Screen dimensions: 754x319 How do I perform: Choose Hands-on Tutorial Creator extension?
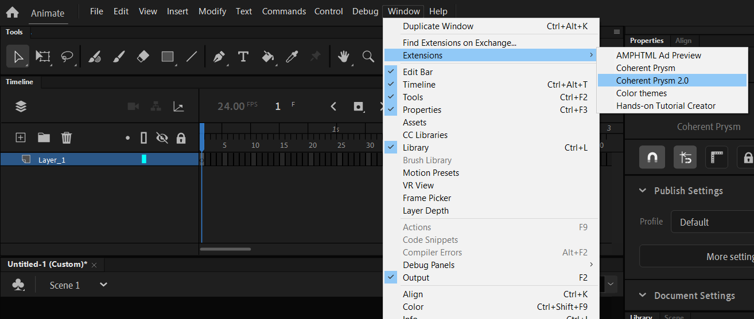tap(672, 106)
